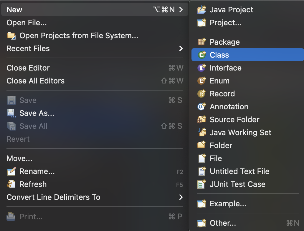Click the JUnit Test Case icon

tap(202, 184)
